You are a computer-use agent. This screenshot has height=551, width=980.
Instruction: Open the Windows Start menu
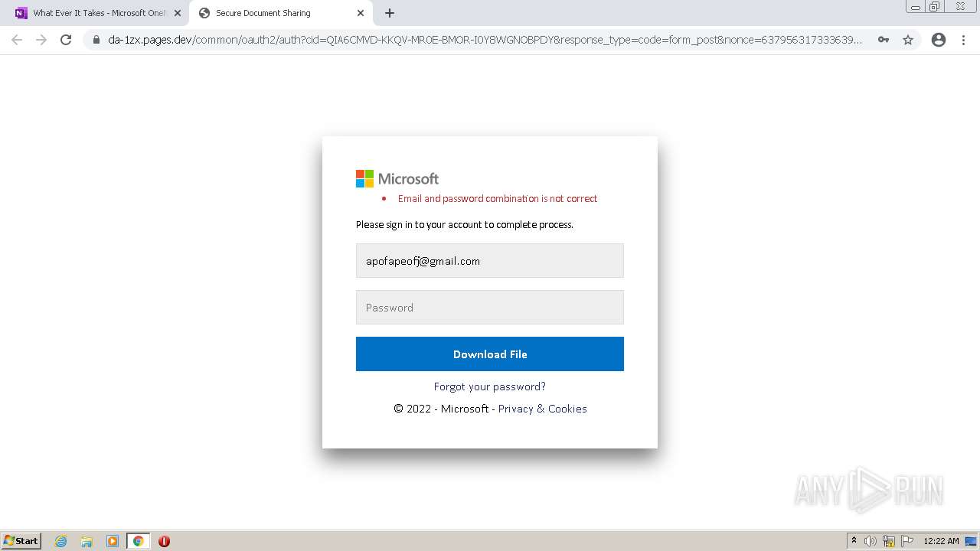click(21, 541)
